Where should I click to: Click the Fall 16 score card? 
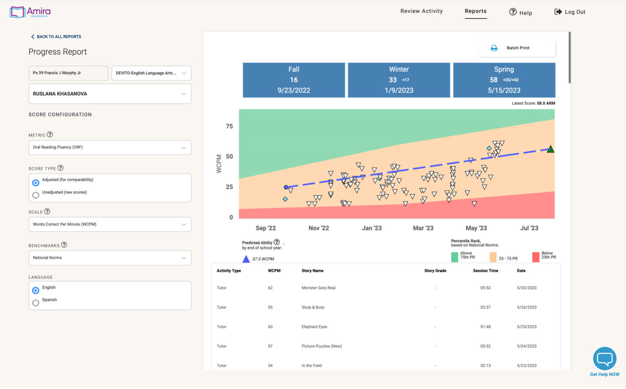tap(294, 80)
